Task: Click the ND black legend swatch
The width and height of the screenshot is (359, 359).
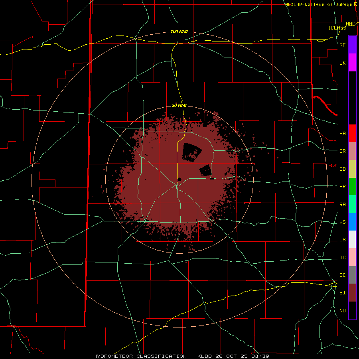Action: 352,310
